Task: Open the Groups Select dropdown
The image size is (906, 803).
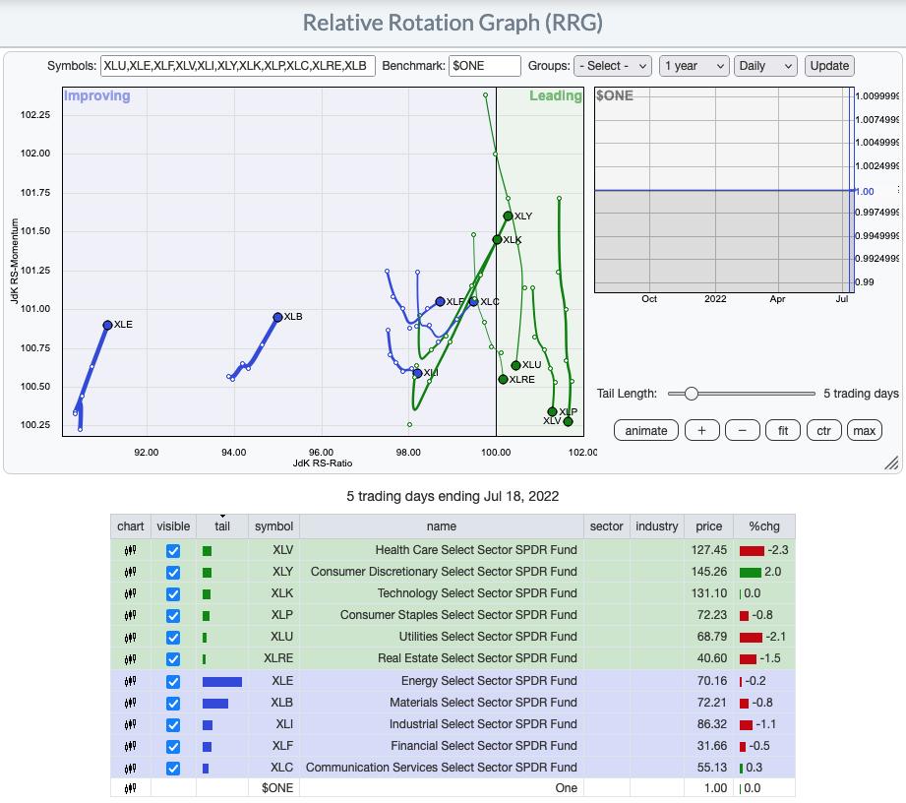Action: click(613, 66)
